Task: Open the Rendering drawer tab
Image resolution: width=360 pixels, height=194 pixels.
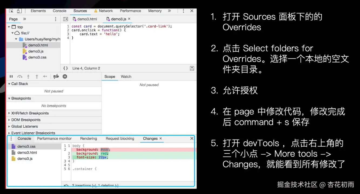Action: coord(89,139)
